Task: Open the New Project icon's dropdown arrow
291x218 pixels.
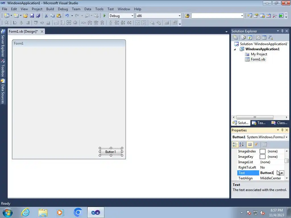Action: pyautogui.click(x=11, y=16)
